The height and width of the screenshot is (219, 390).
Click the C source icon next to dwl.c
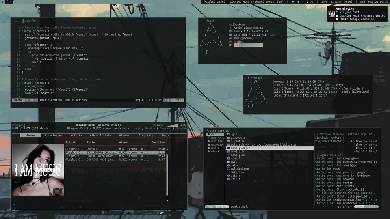[229, 165]
